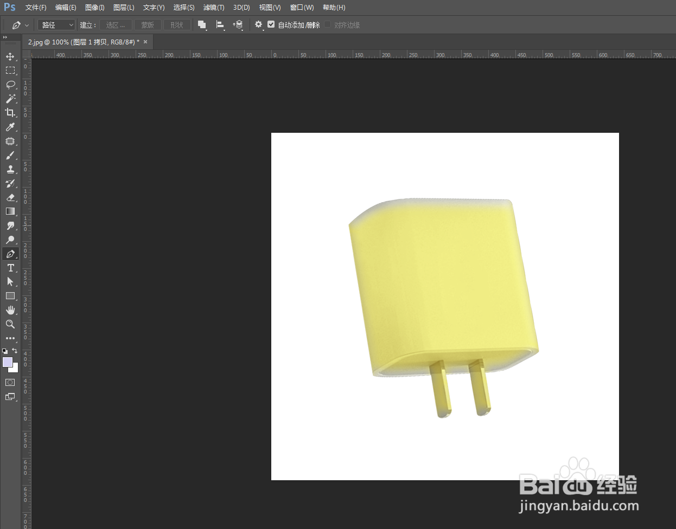
Task: Open the 编辑(E) menu
Action: coord(66,8)
